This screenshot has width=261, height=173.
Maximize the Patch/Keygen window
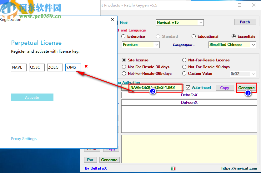tap(239, 5)
